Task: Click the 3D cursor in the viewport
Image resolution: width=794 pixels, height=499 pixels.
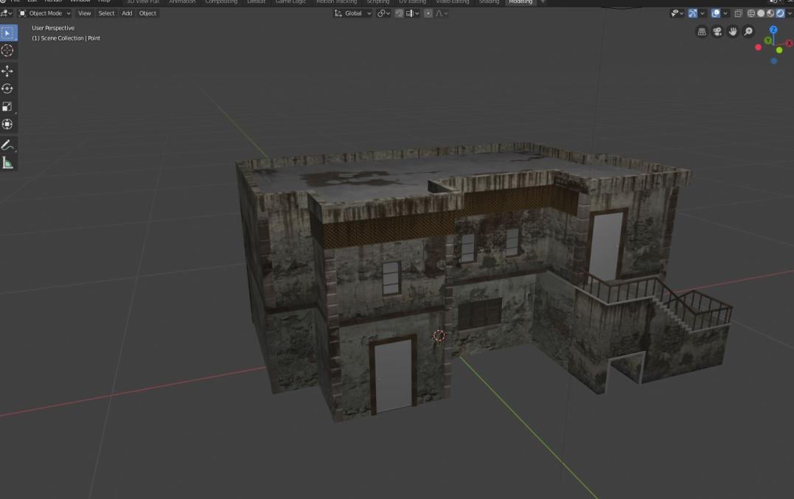Action: coord(439,335)
